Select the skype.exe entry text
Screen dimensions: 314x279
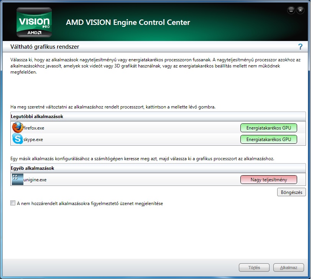(33, 139)
